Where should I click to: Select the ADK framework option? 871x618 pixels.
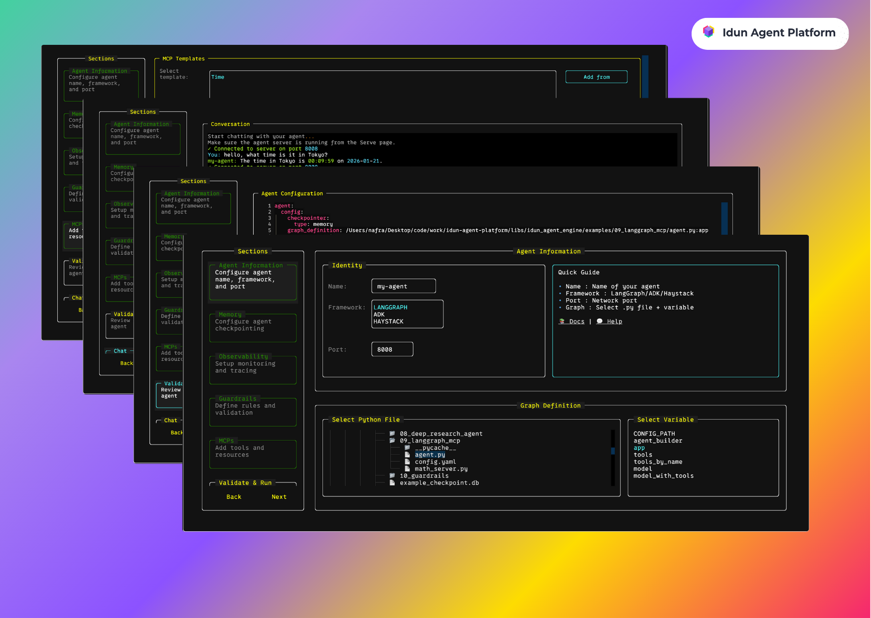click(379, 314)
